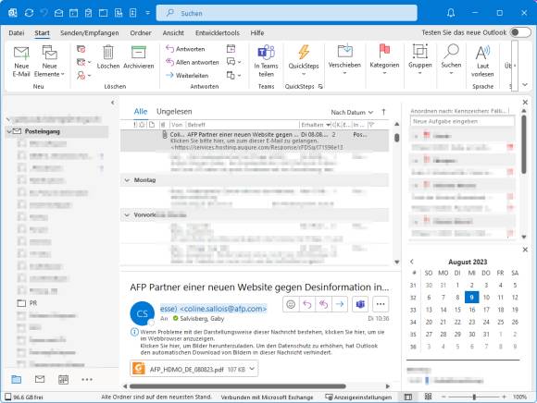Switch to calendar view in navigation bar
The height and width of the screenshot is (403, 537).
(63, 379)
